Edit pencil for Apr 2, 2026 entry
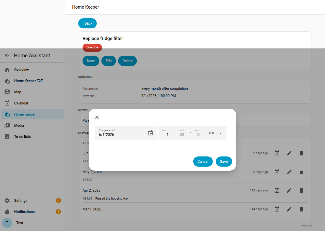The width and height of the screenshot is (325, 231). (289, 190)
